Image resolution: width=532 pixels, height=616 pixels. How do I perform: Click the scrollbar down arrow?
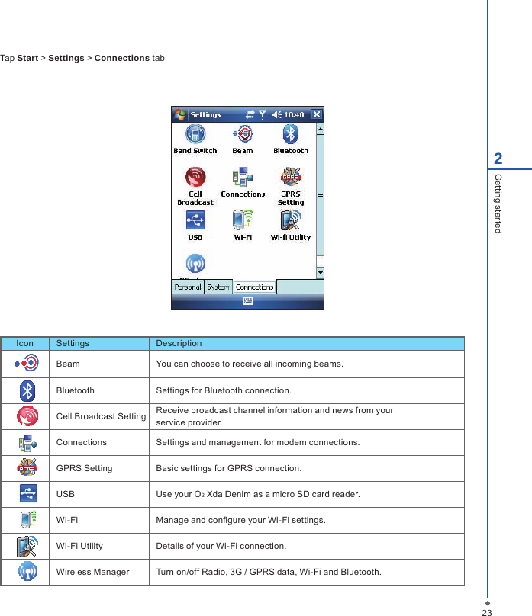tap(320, 272)
